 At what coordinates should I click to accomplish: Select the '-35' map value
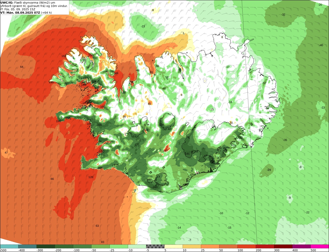[x=285, y=140]
